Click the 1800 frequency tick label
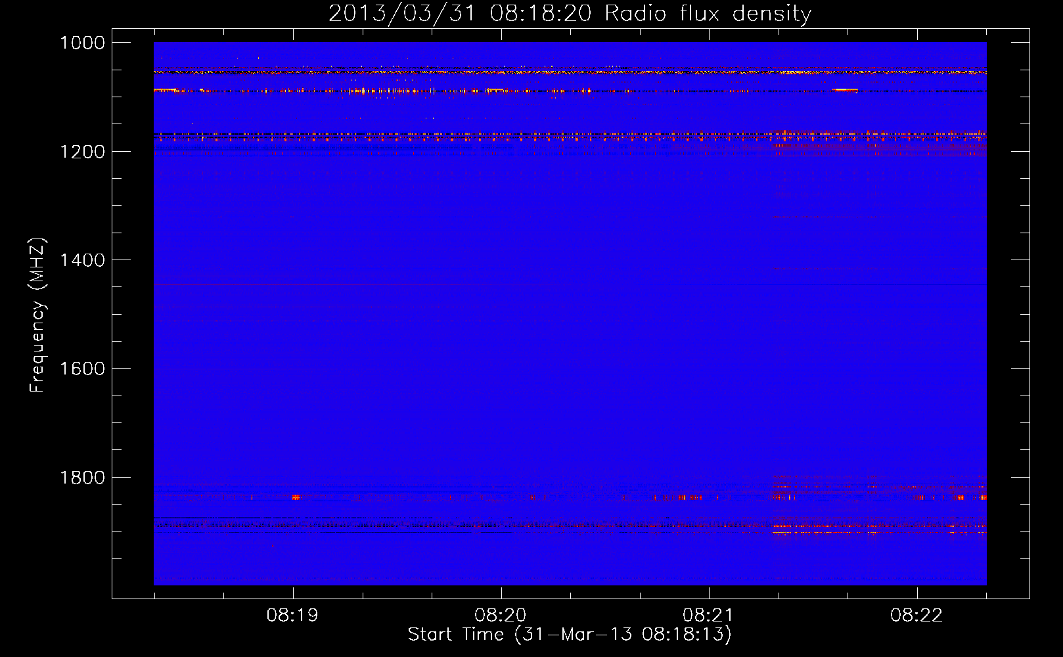Image resolution: width=1063 pixels, height=657 pixels. (x=83, y=478)
